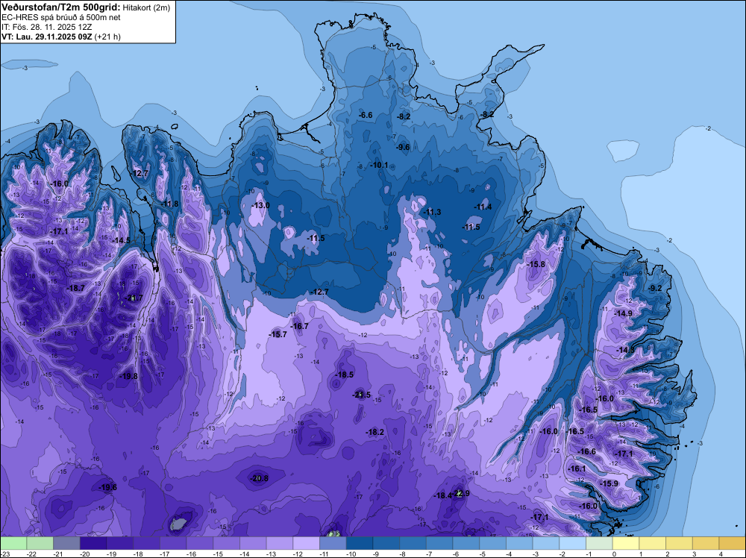Image resolution: width=746 pixels, height=558 pixels.
Task: Click the -18.2 temperature value on the map
Action: point(375,432)
